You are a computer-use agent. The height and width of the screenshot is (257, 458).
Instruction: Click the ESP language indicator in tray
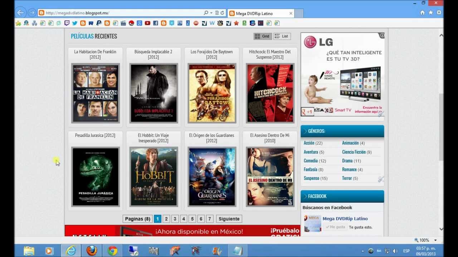click(x=406, y=251)
